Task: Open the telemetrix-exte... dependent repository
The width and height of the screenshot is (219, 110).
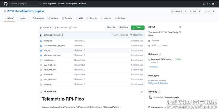Action: [x=173, y=97]
